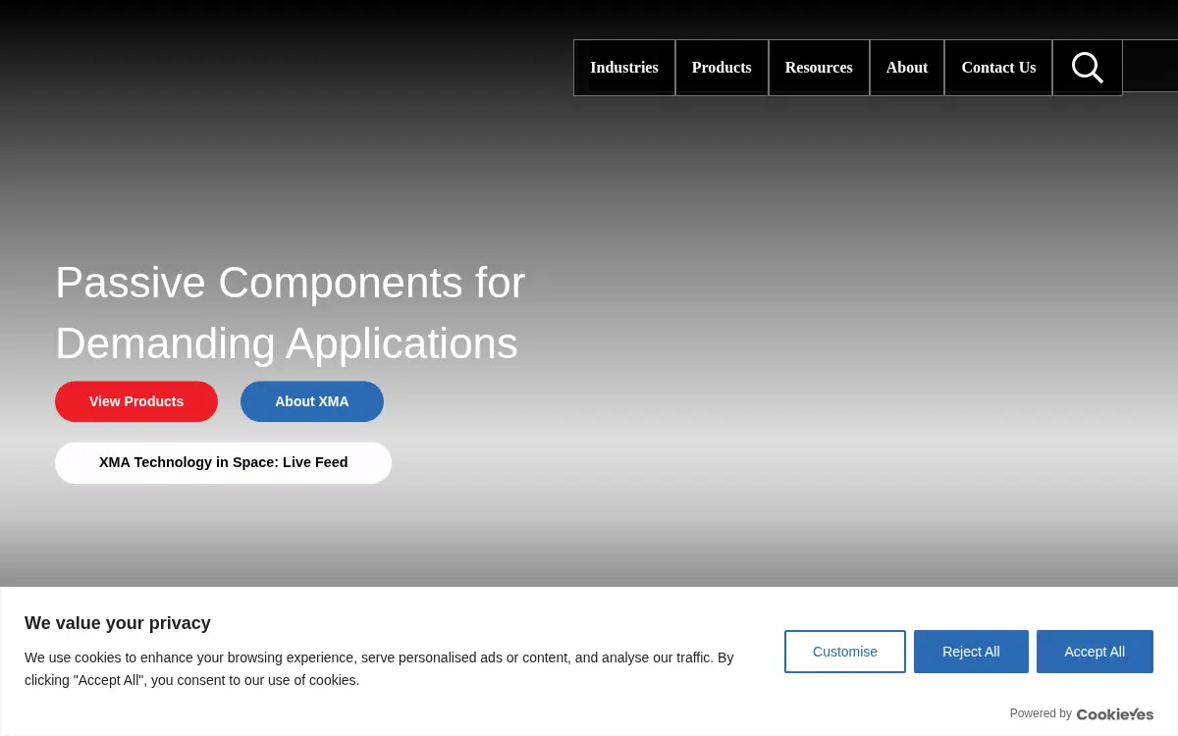Customise cookie preferences
The height and width of the screenshot is (736, 1178).
[x=845, y=652]
